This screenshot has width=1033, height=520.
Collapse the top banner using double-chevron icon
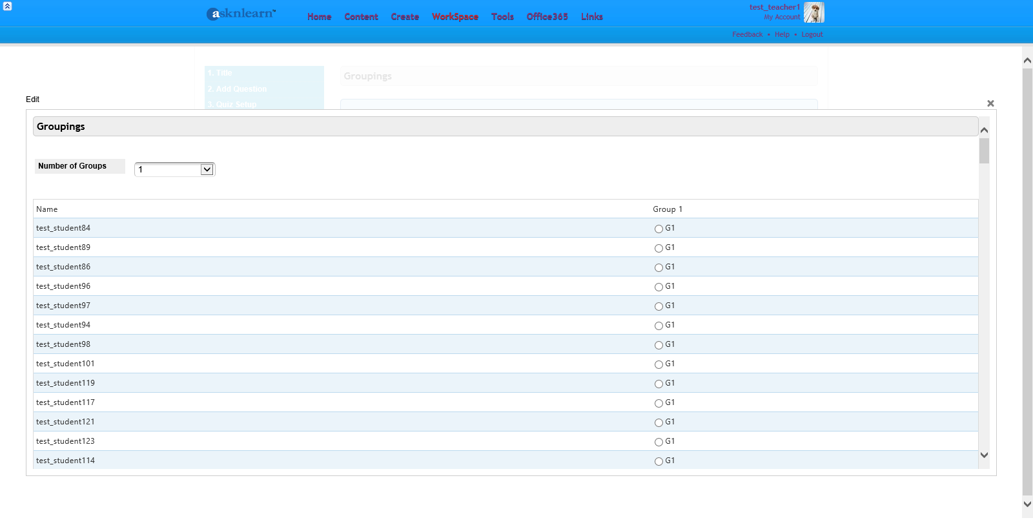pyautogui.click(x=8, y=6)
